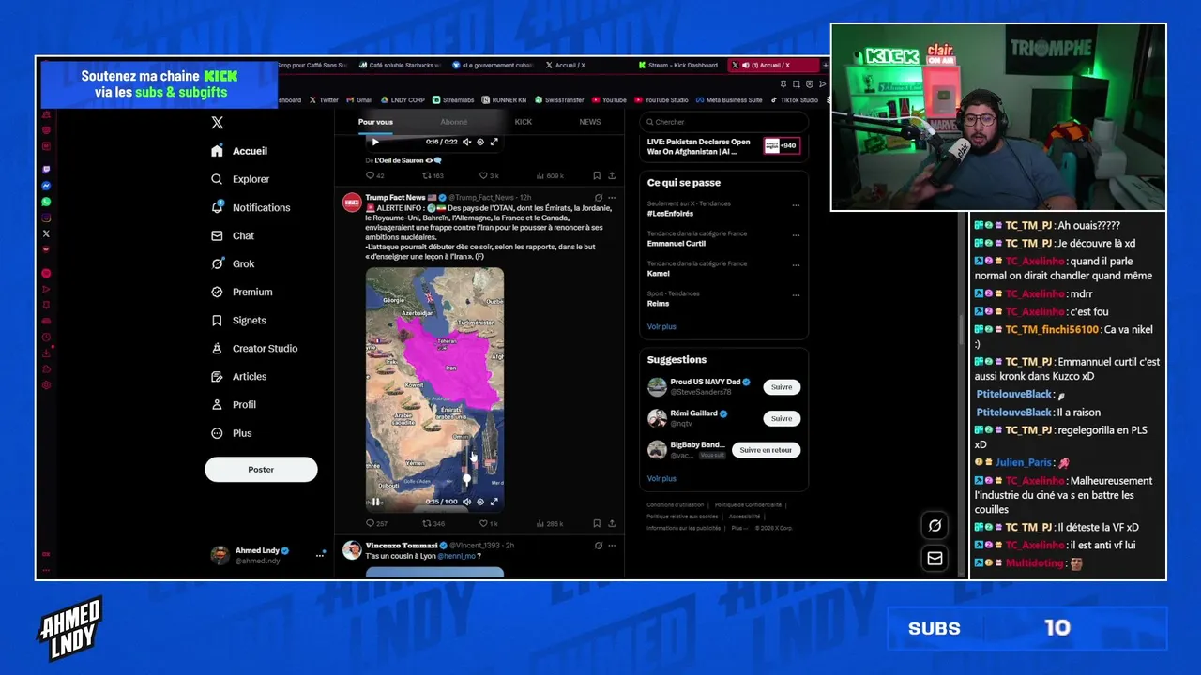Click the Chercher search field
The height and width of the screenshot is (675, 1201).
[x=723, y=122]
